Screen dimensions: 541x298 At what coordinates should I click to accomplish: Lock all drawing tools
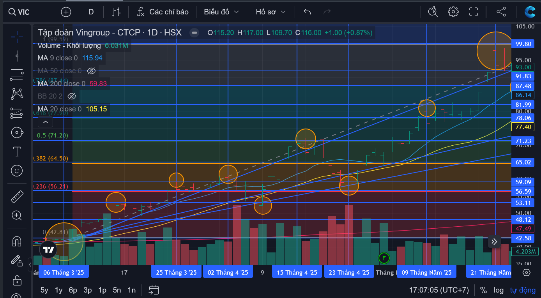coord(17,280)
